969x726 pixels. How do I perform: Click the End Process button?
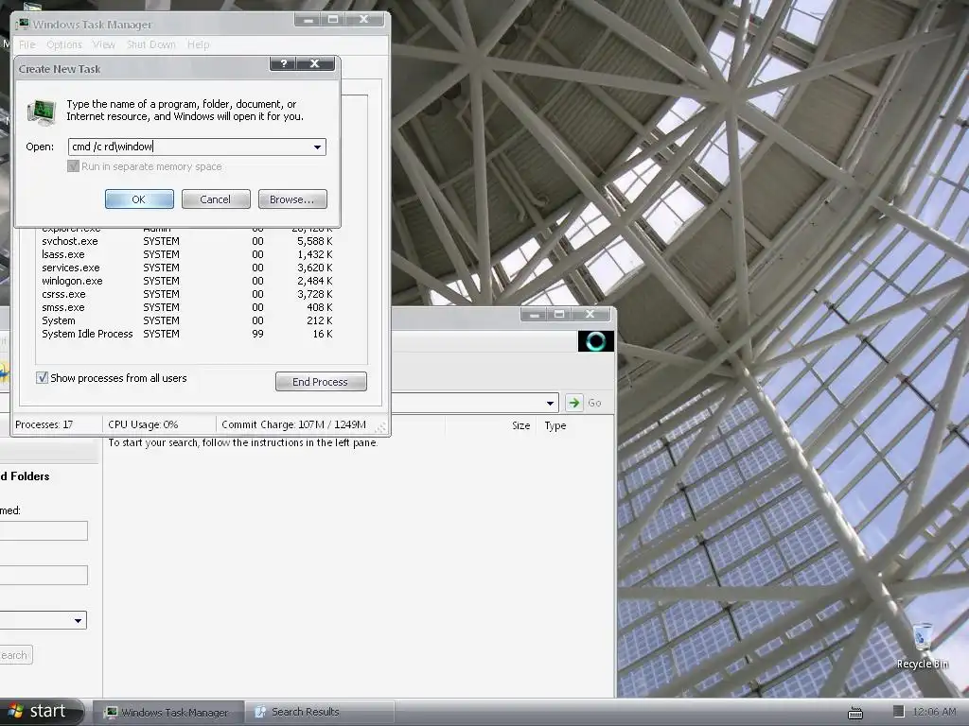(x=321, y=382)
